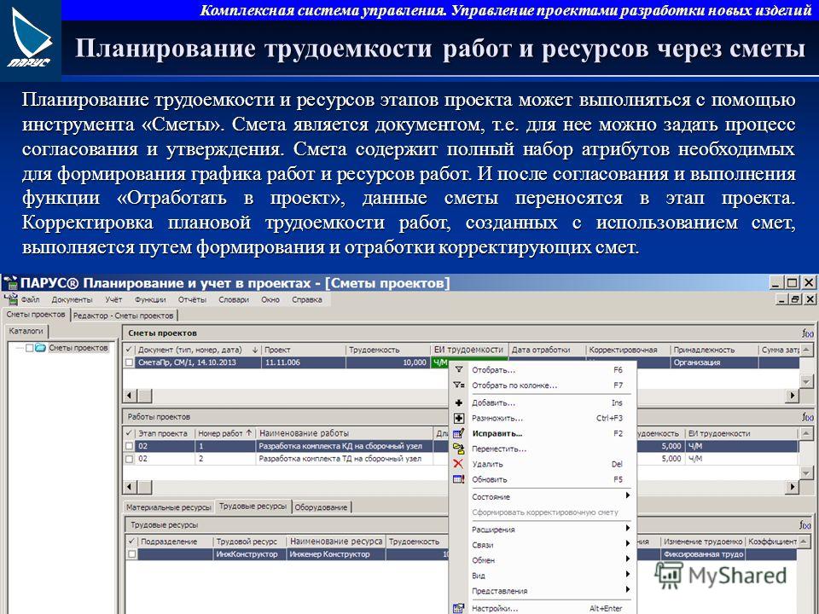Screen dimensions: 819x614
Task: Click the Наименование работы column header
Action: coord(345,433)
